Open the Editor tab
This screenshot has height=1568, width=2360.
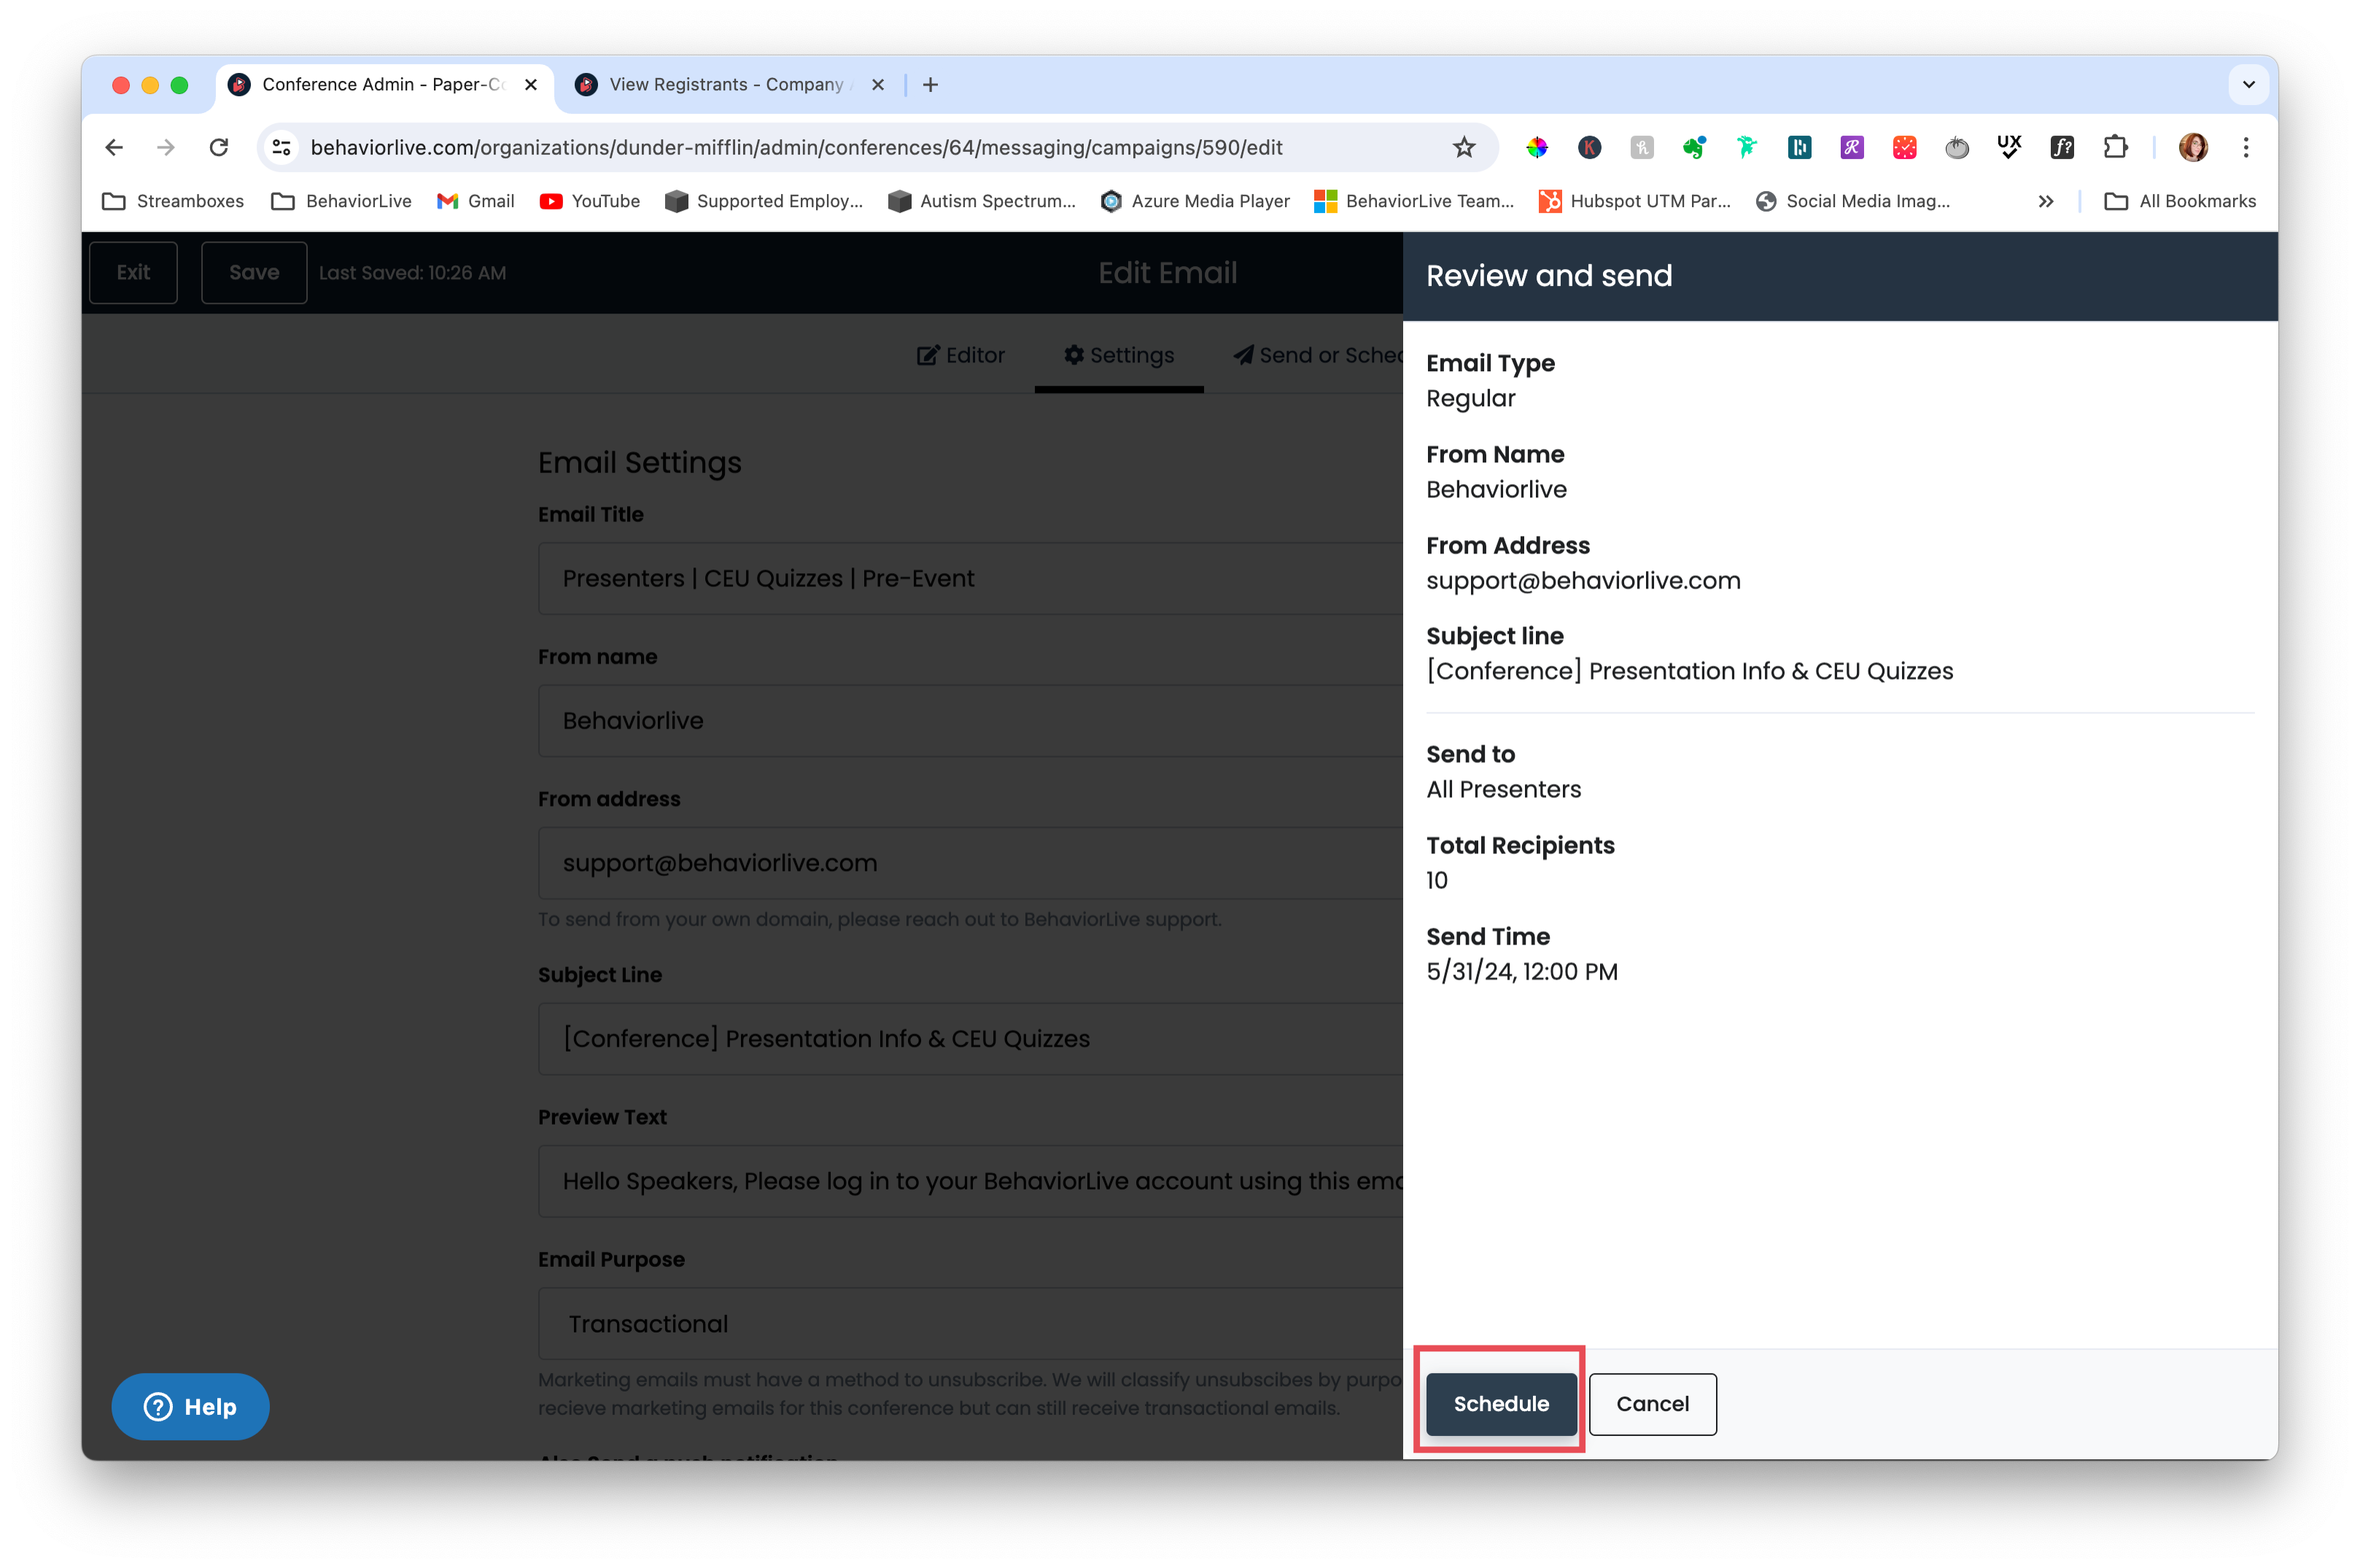pos(960,355)
